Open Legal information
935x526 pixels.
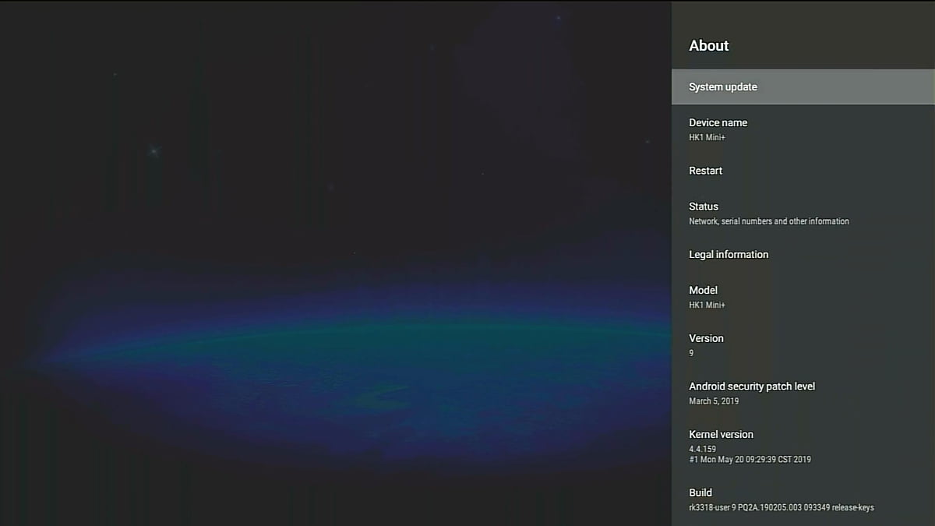pyautogui.click(x=803, y=255)
